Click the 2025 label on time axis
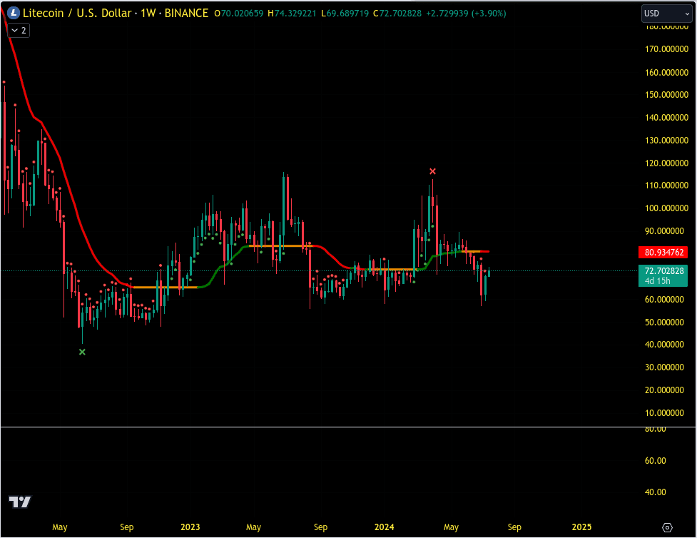Screen dimensions: 697x538 [x=581, y=527]
